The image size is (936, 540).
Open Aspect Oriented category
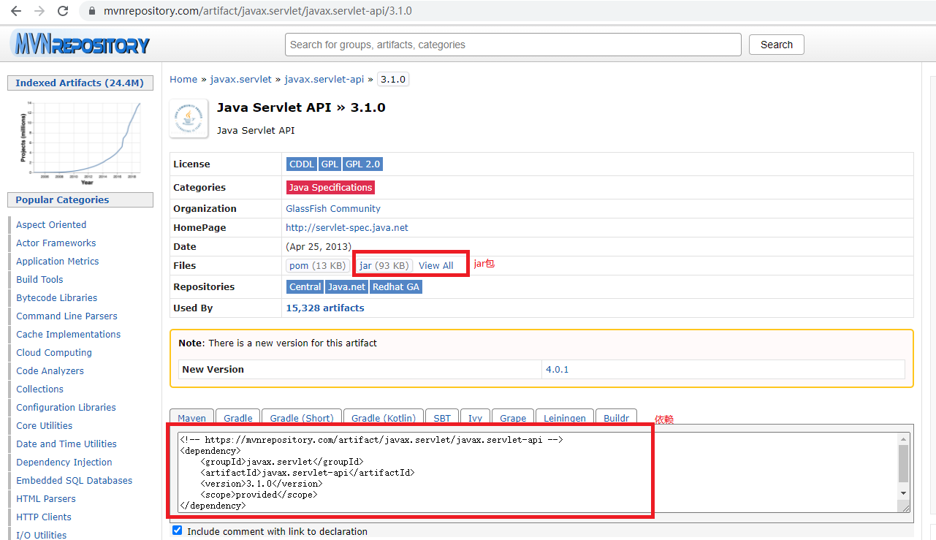(x=51, y=224)
